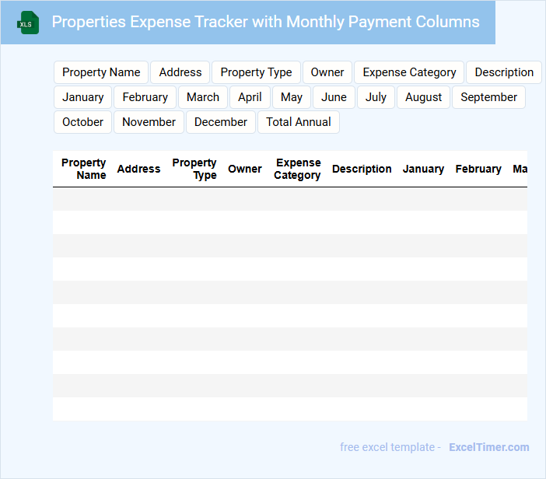Select the March month tag
Image resolution: width=546 pixels, height=479 pixels.
click(x=203, y=97)
